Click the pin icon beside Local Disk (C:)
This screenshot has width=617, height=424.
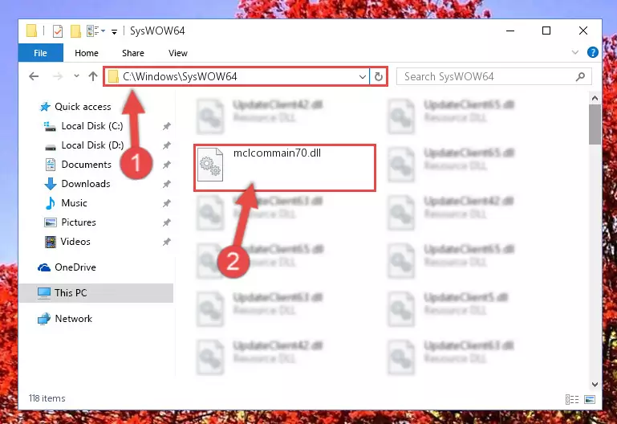(167, 126)
